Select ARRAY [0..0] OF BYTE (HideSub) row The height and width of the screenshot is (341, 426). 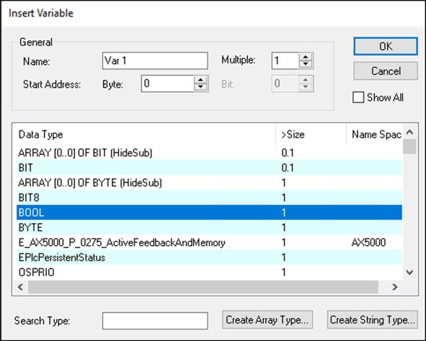point(209,183)
